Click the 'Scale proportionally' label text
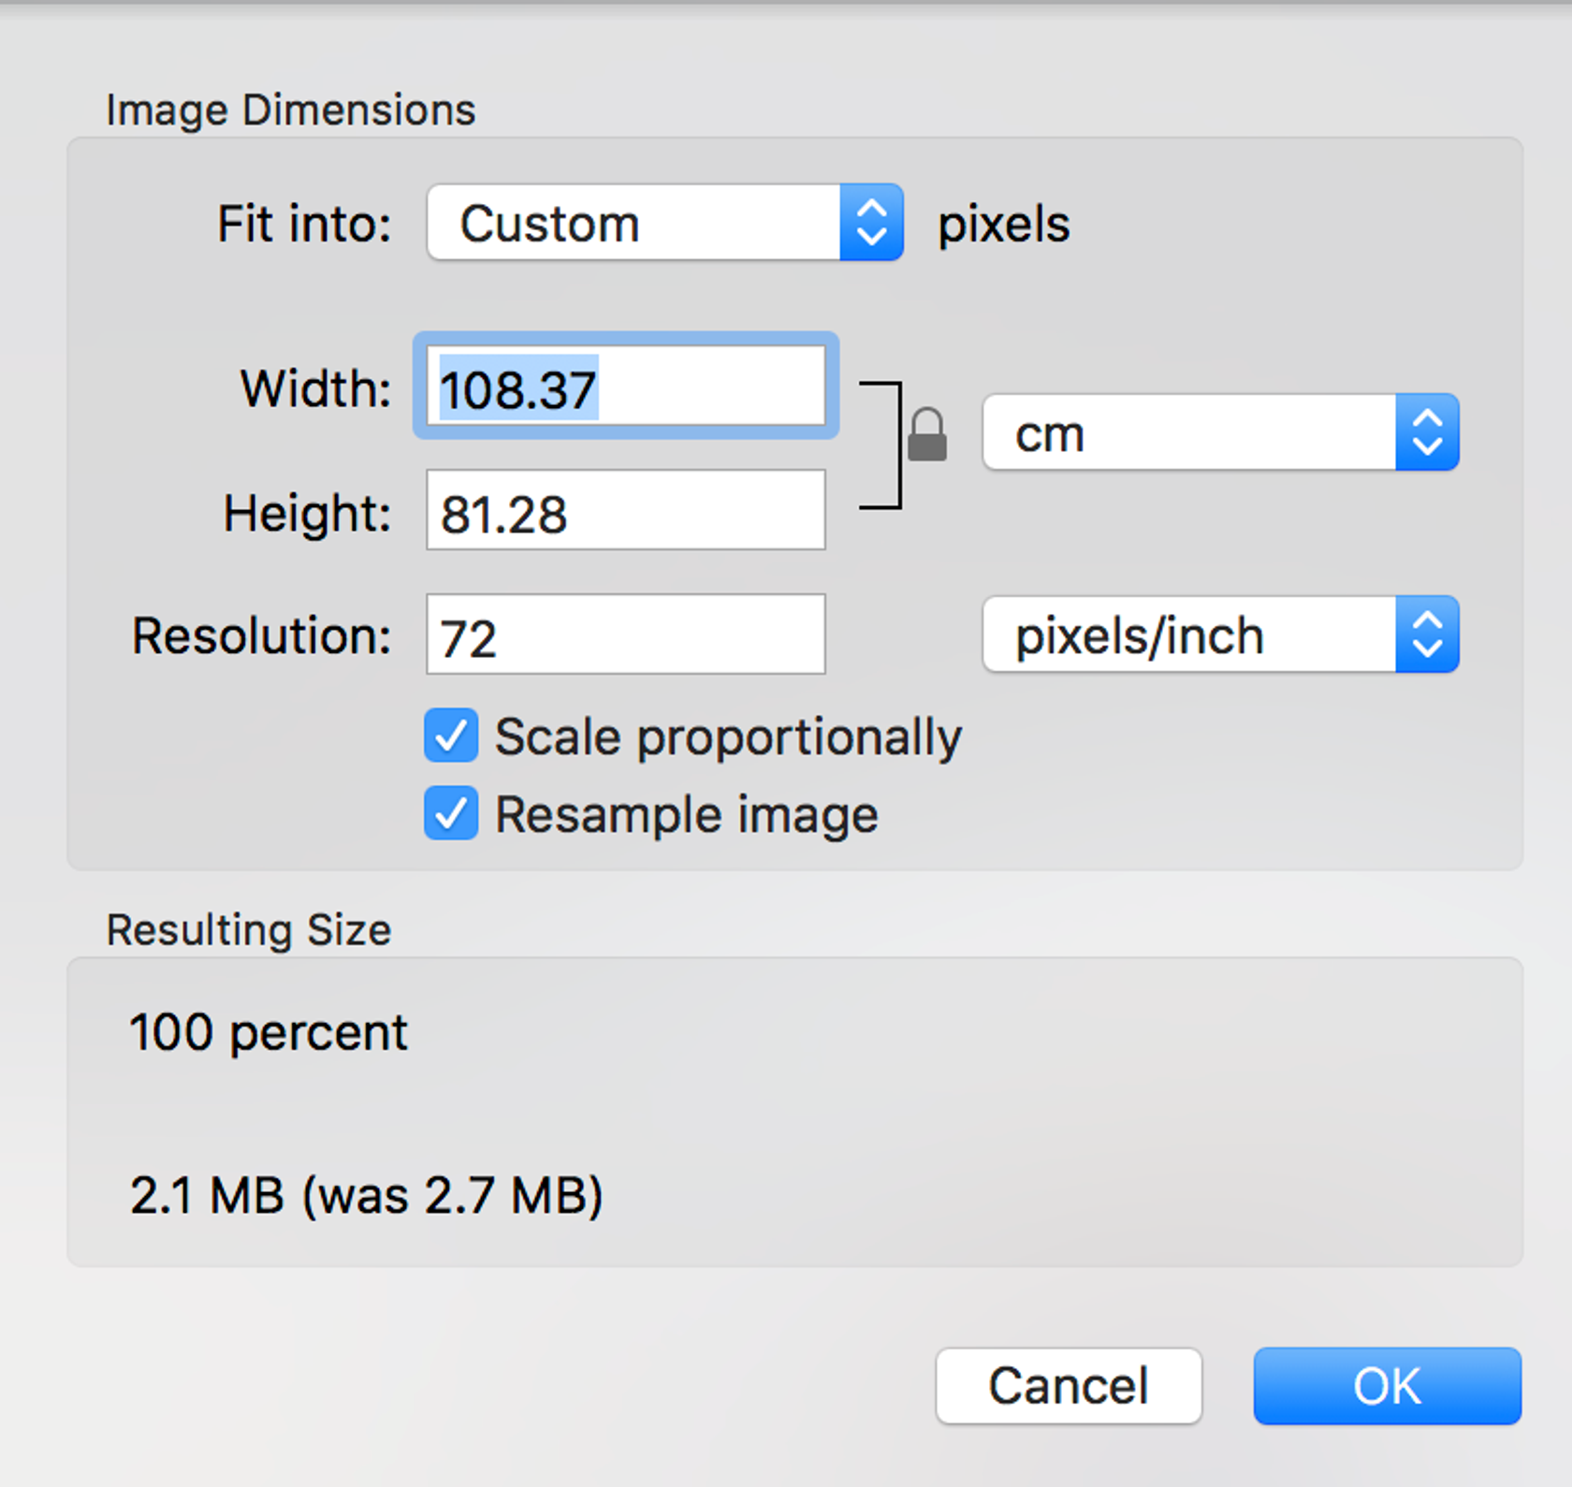 pos(728,737)
